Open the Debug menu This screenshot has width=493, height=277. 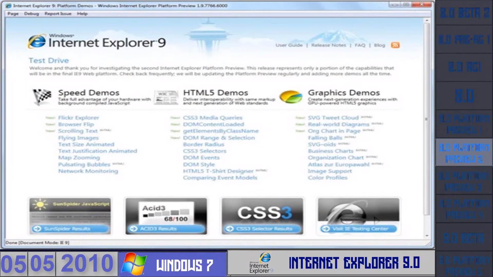[x=31, y=14]
